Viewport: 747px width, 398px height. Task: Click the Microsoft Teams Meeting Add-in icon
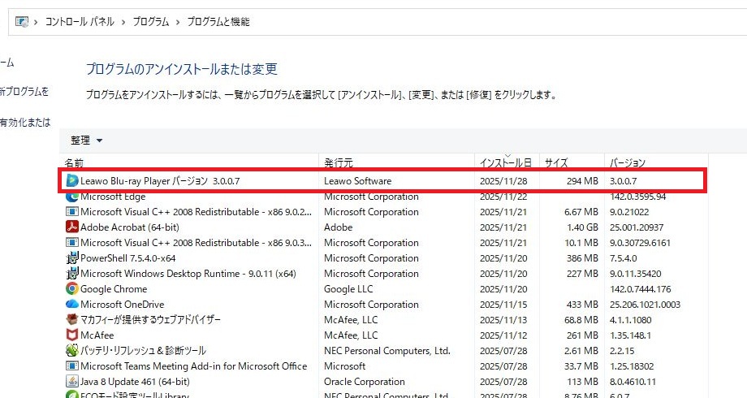click(x=72, y=366)
